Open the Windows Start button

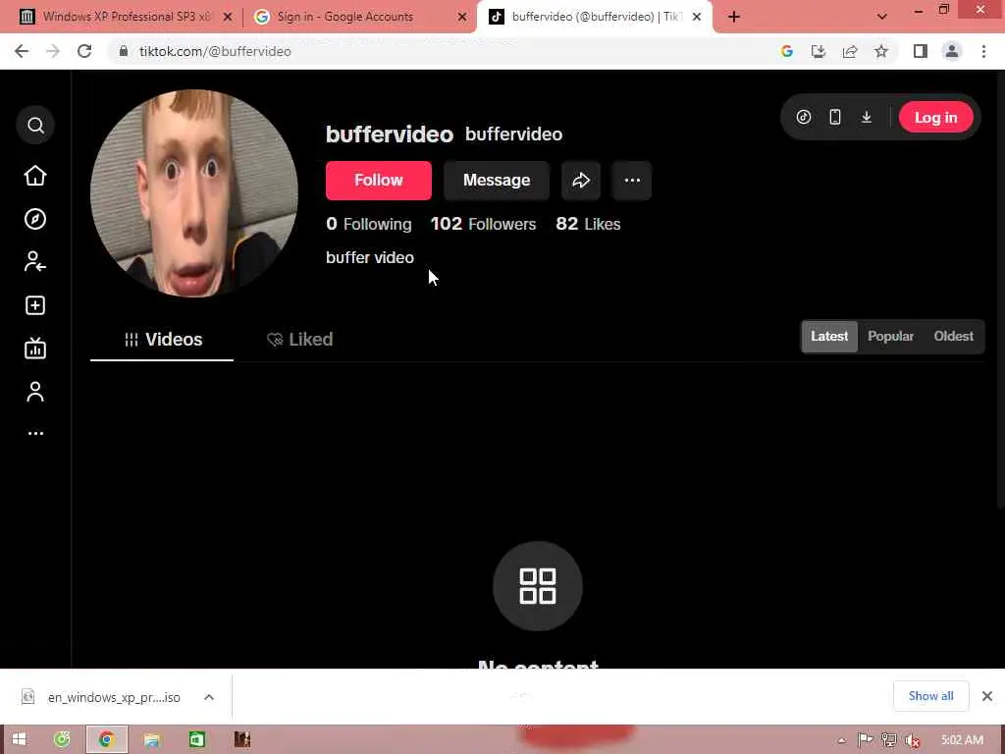(x=20, y=740)
